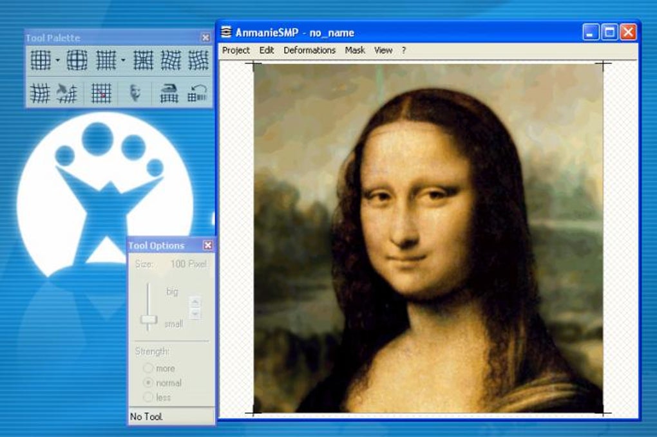
Task: Close the Tool Palette panel
Action: point(205,38)
